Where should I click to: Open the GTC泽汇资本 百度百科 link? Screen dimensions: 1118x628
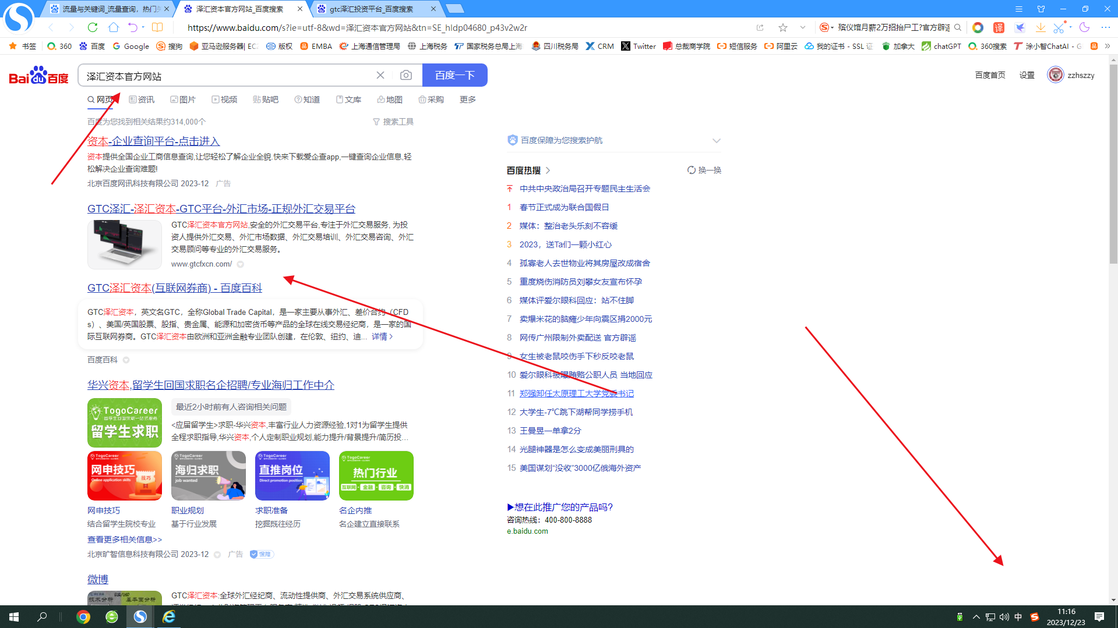174,288
